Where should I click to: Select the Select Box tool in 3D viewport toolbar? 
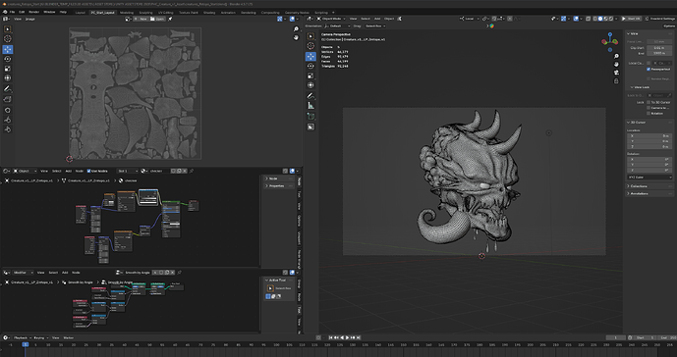click(310, 36)
